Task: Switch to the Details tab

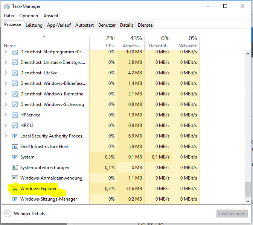Action: pos(126,25)
